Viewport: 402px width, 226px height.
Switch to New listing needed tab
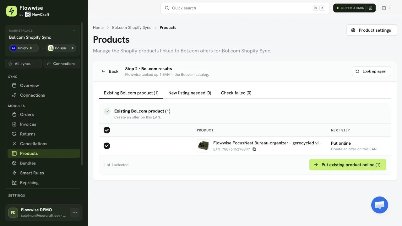[190, 93]
